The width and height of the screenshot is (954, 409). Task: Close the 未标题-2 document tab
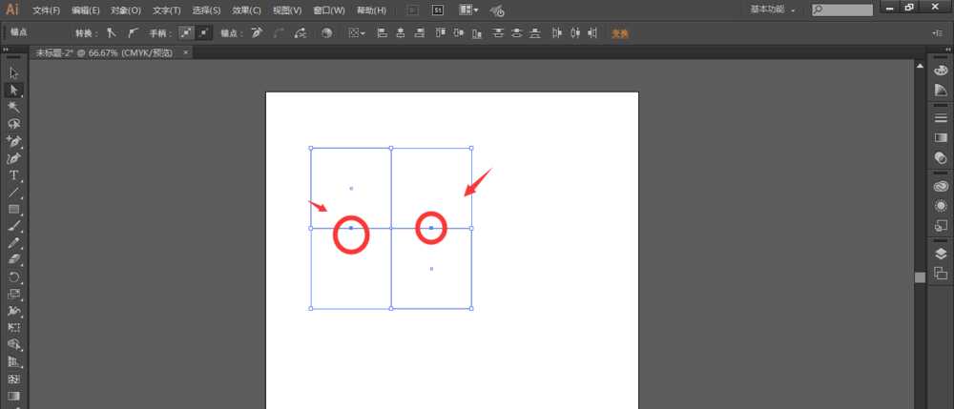185,52
